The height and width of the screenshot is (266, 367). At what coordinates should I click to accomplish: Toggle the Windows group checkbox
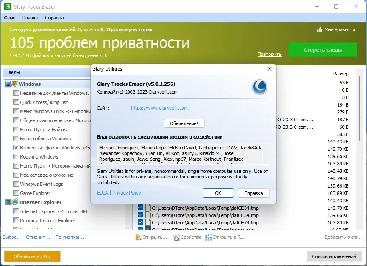click(8, 84)
